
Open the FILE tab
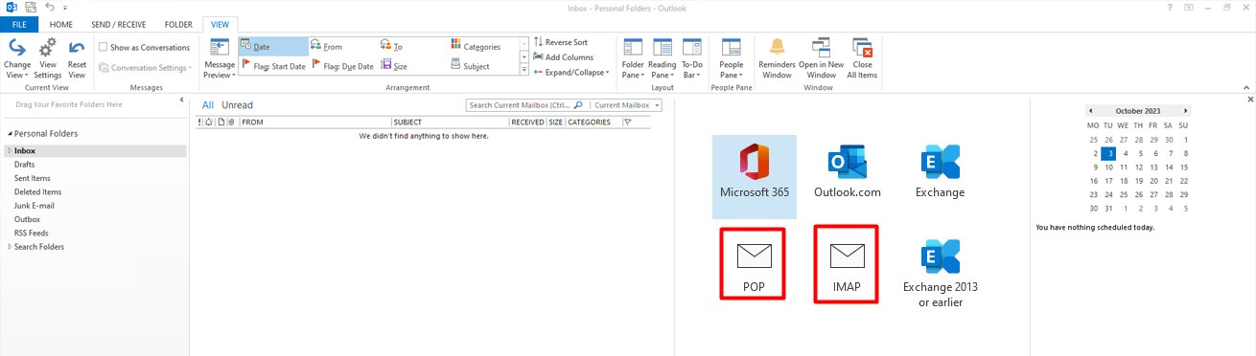pyautogui.click(x=19, y=24)
